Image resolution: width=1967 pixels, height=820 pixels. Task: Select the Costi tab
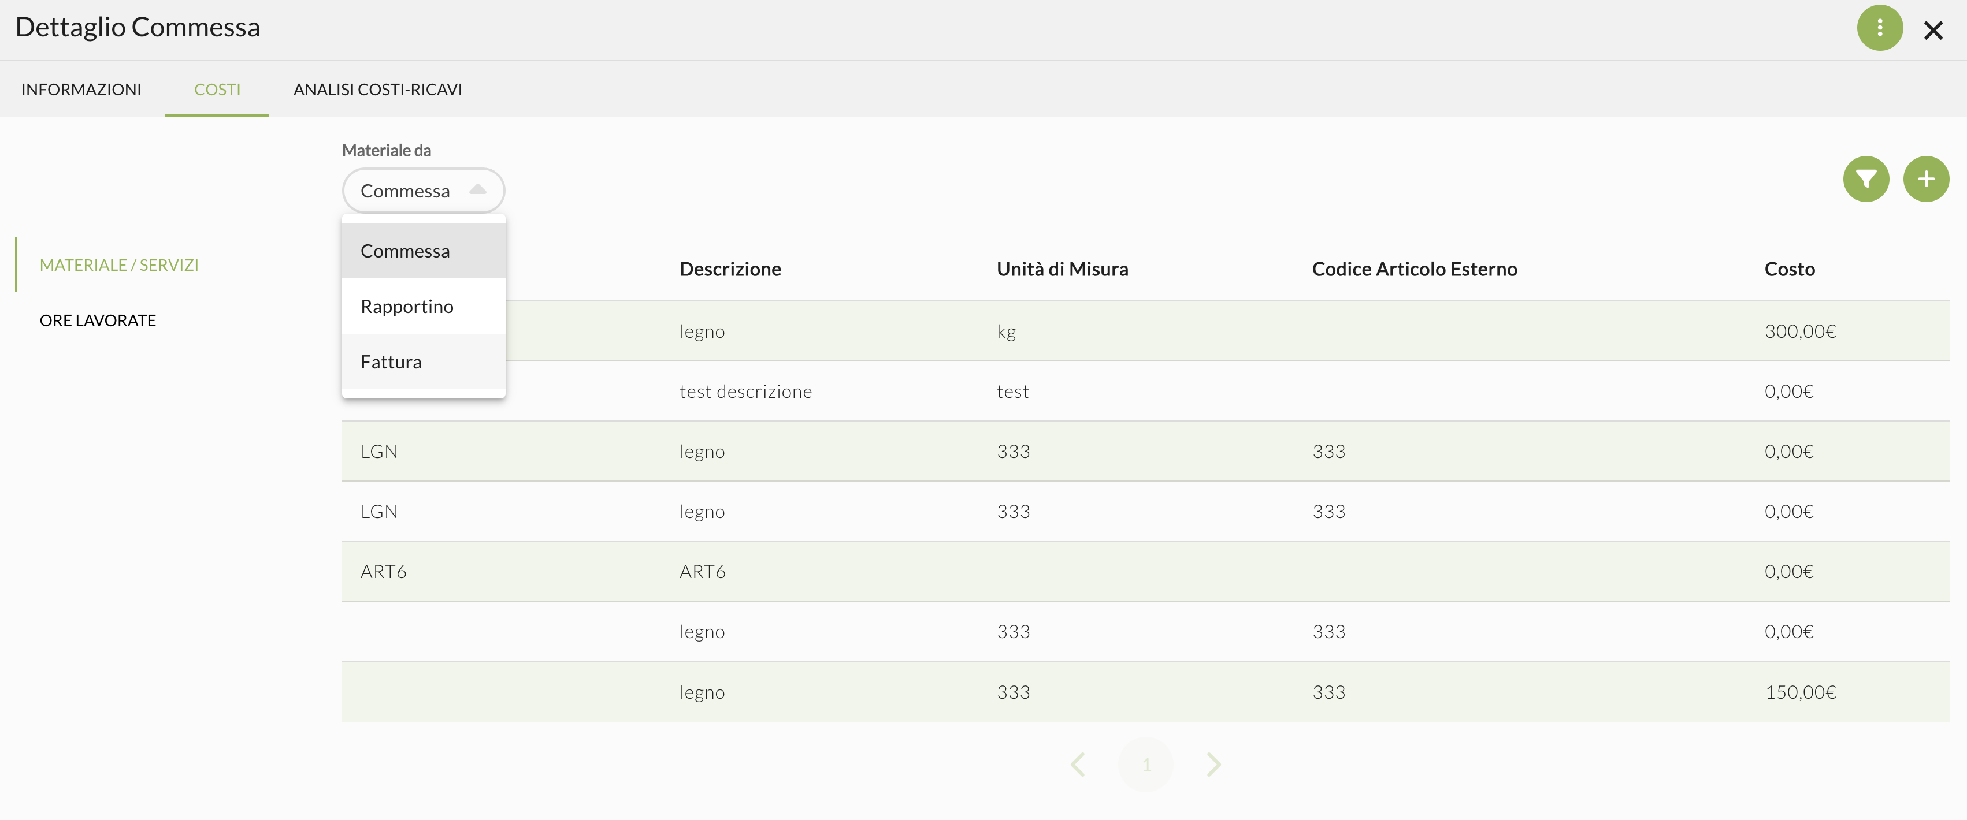[x=217, y=90]
